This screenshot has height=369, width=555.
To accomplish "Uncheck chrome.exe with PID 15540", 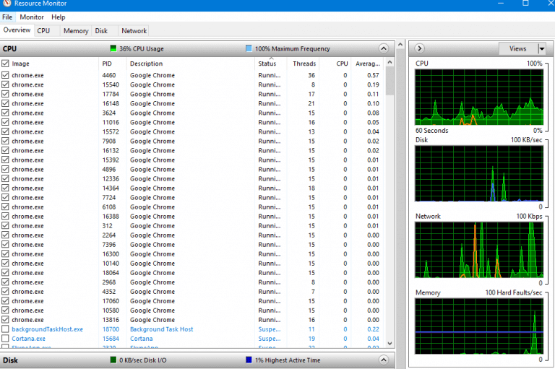I will click(x=5, y=84).
